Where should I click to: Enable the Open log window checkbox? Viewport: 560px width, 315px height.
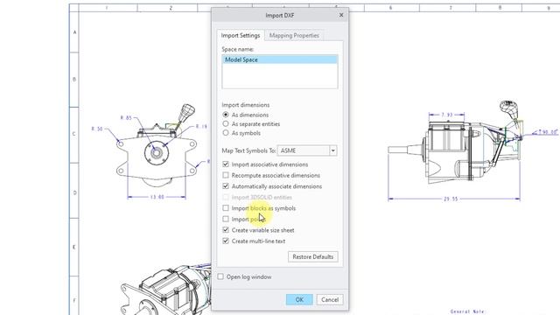(220, 276)
